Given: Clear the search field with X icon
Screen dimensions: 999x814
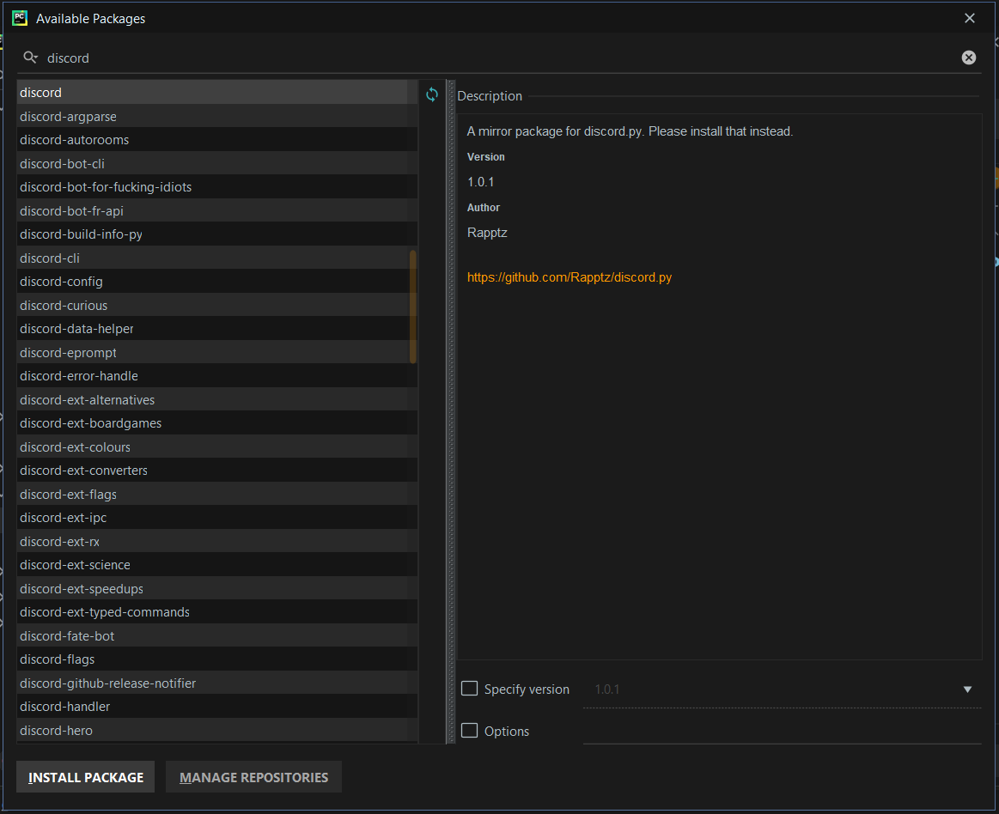Looking at the screenshot, I should 968,58.
